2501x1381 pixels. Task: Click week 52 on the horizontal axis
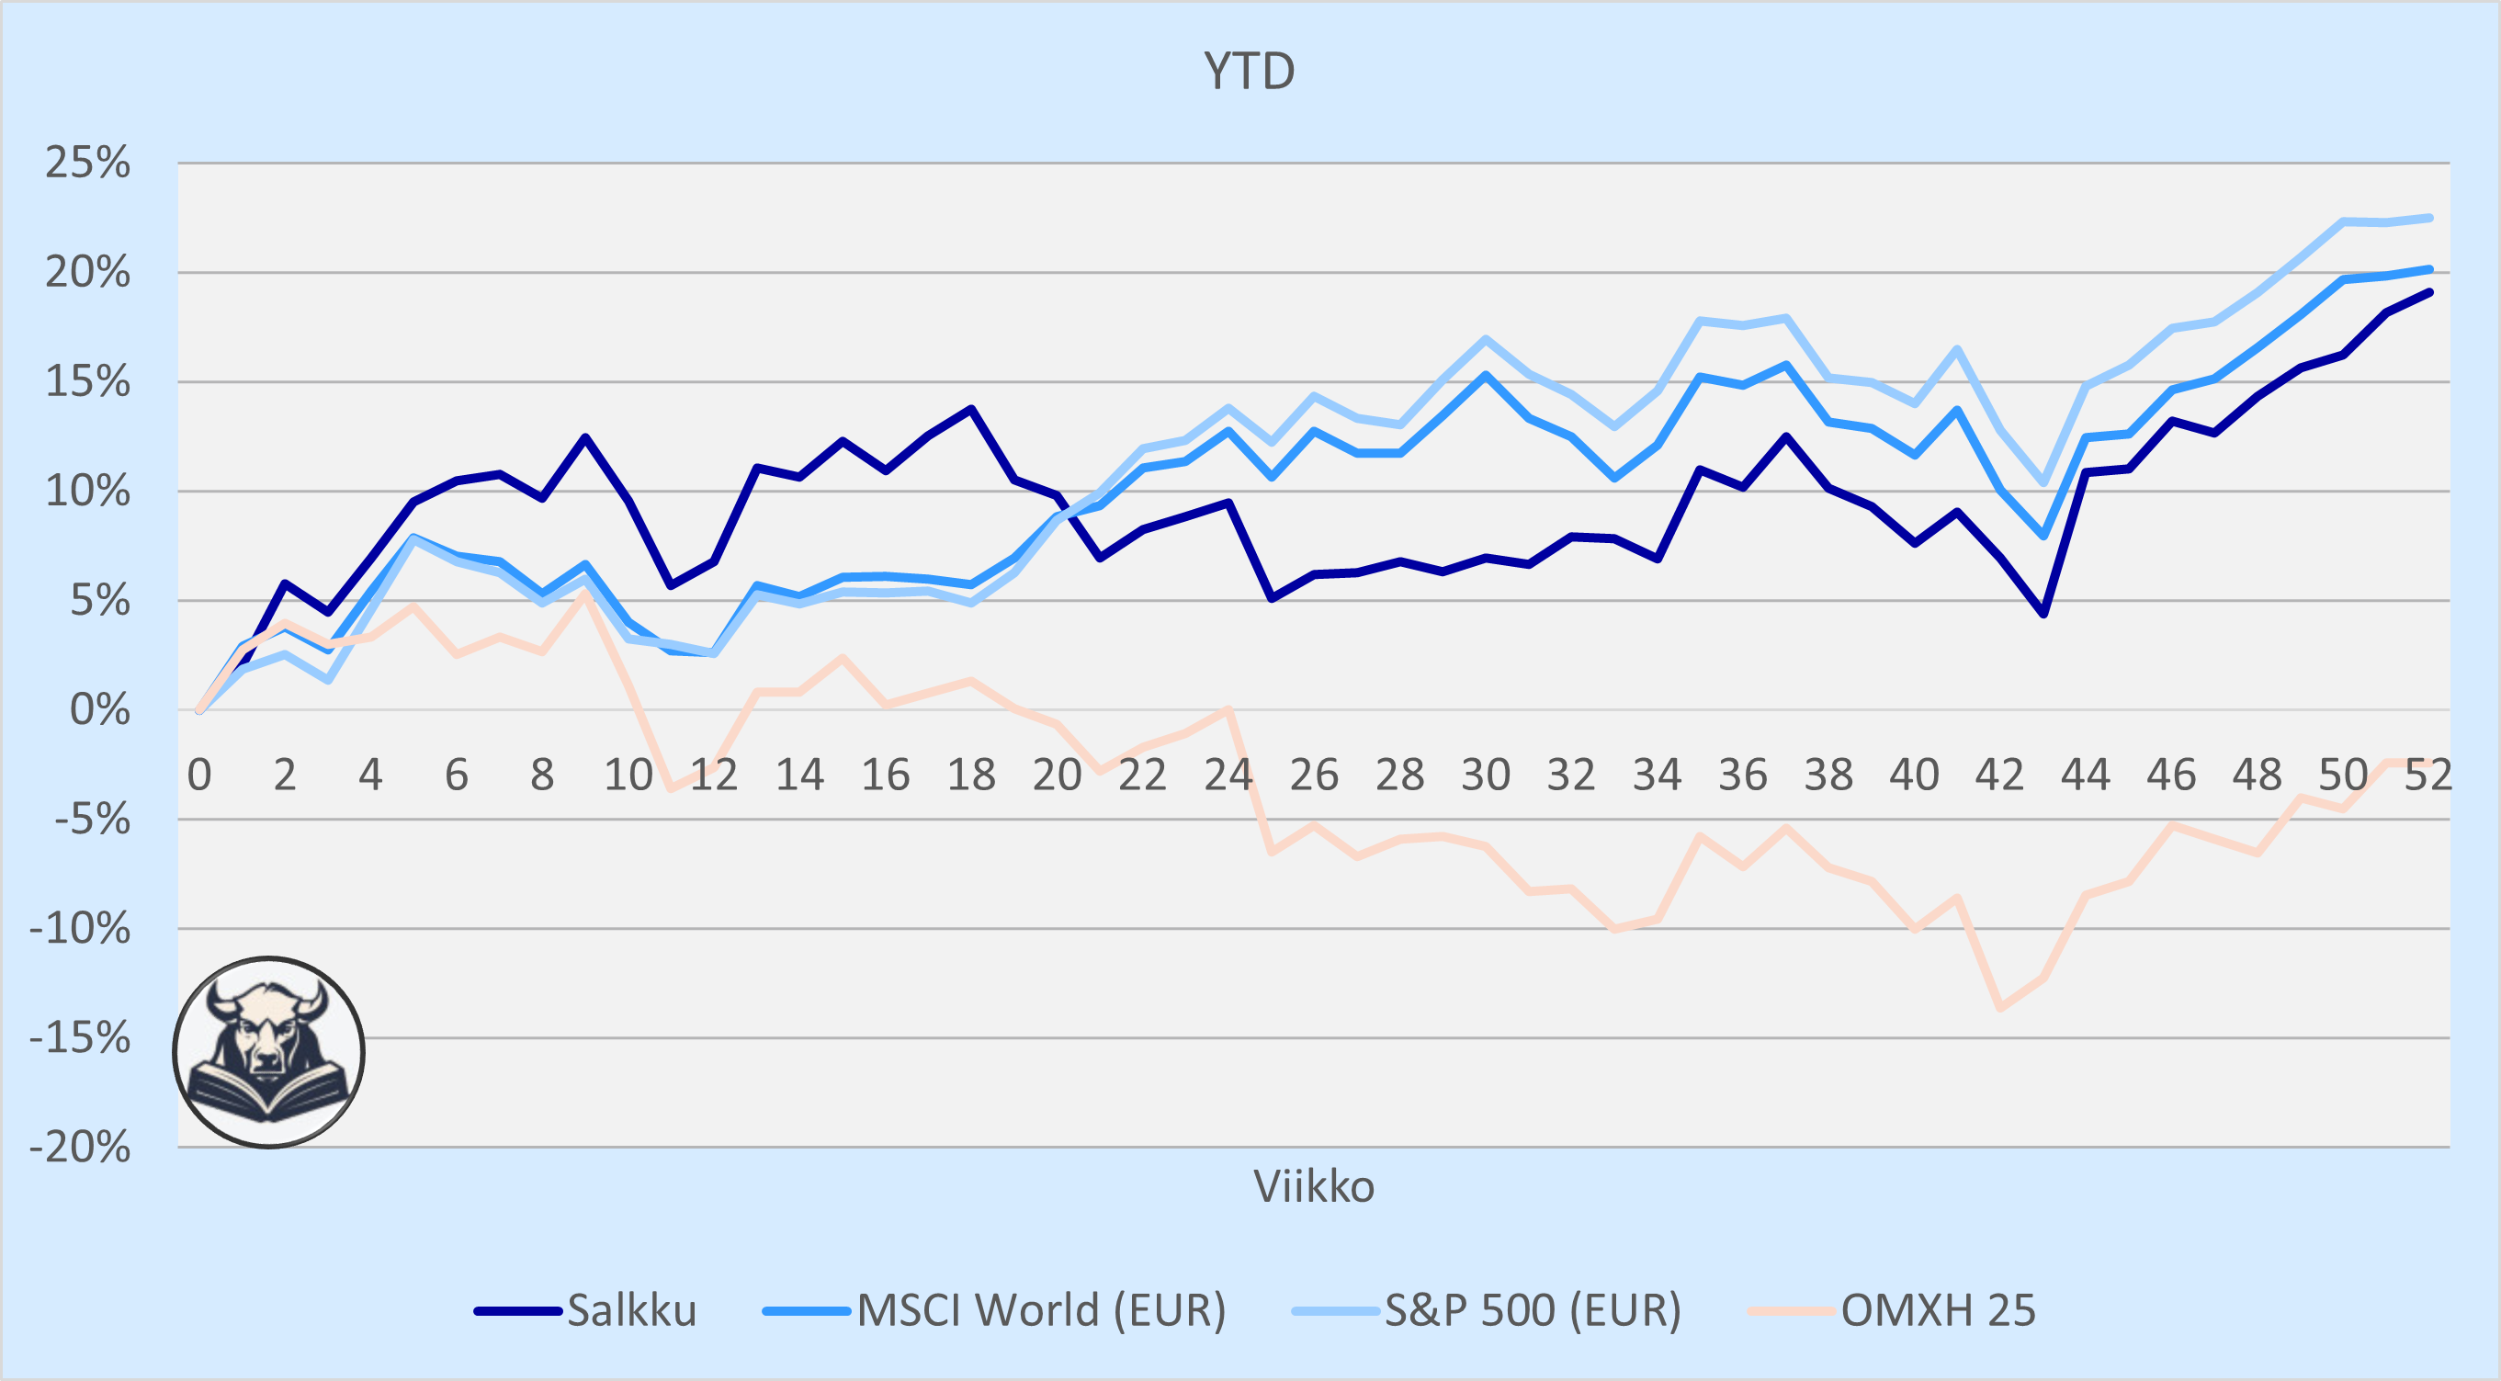[2428, 775]
